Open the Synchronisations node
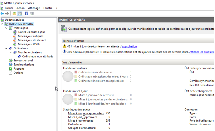This screenshot has width=215, height=131. (24, 65)
